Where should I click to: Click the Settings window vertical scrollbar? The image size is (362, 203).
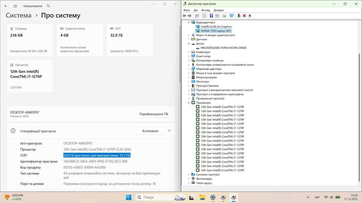coord(180,54)
